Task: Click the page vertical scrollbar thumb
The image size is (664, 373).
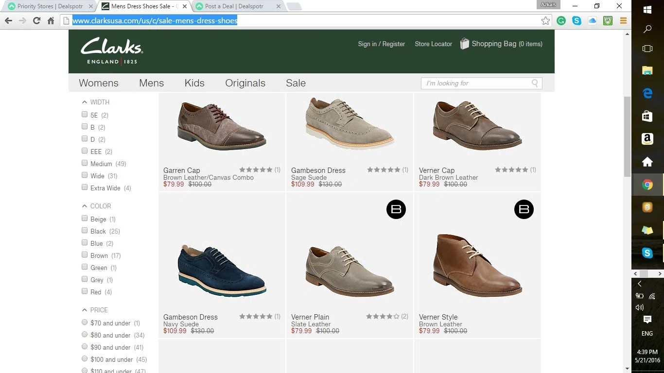Action: (x=627, y=136)
